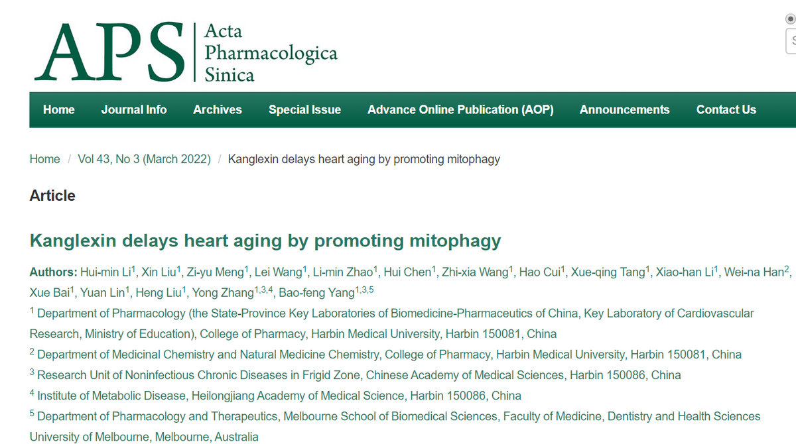Select the radio button at top right

click(791, 19)
